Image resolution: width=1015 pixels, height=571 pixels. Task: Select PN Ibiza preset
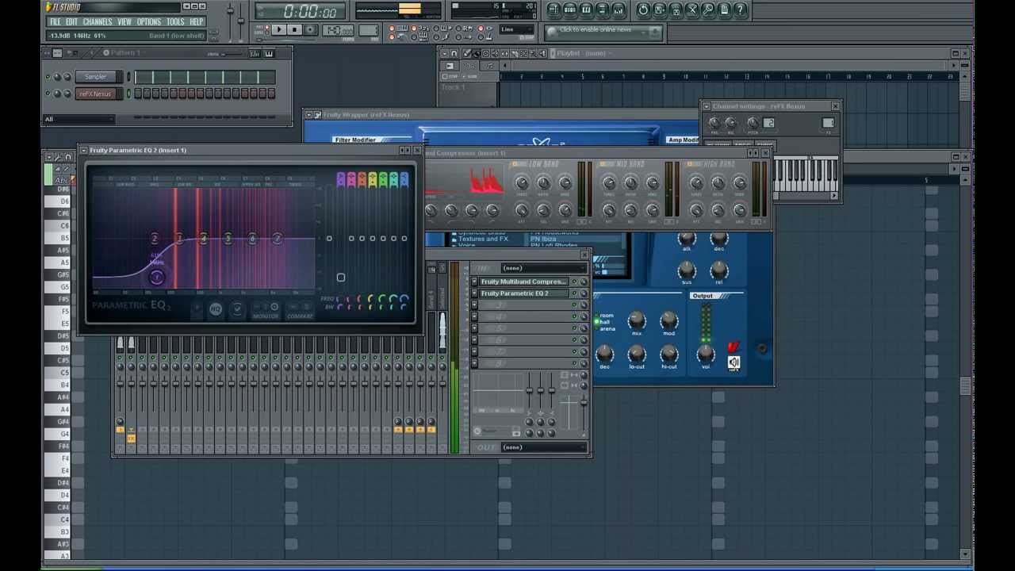pyautogui.click(x=543, y=239)
